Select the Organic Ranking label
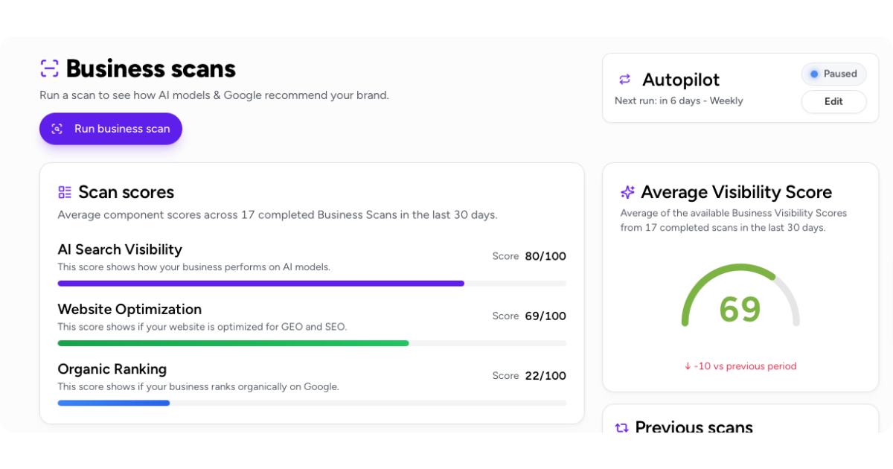The height and width of the screenshot is (469, 893). 112,368
